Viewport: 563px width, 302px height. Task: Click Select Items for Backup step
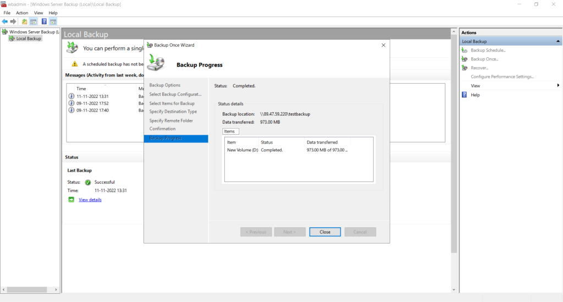172,103
